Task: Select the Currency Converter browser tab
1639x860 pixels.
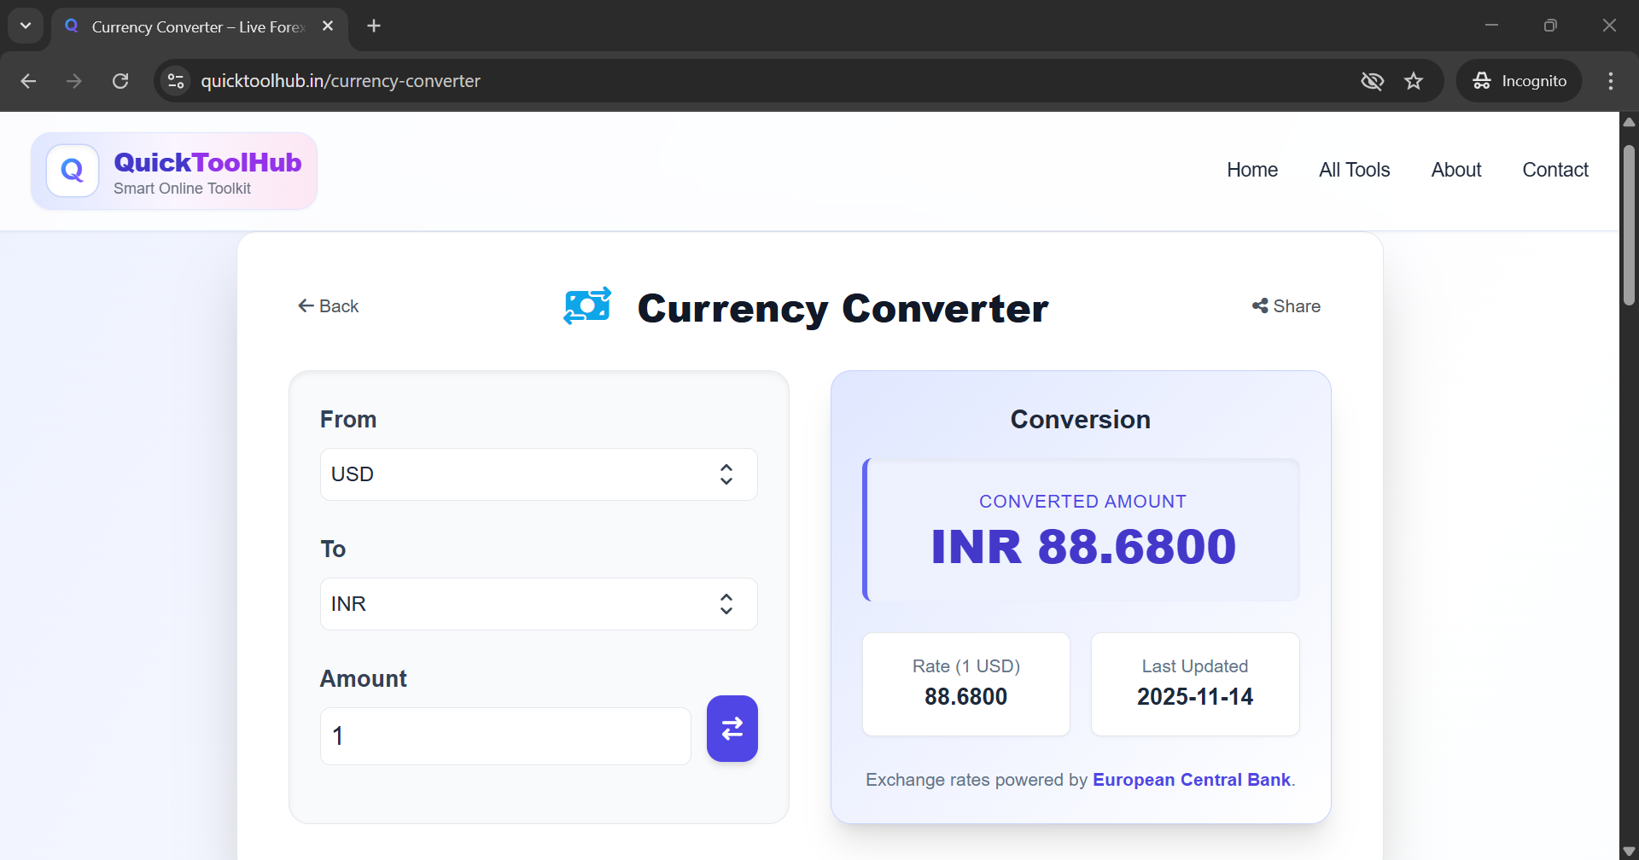Action: 188,26
